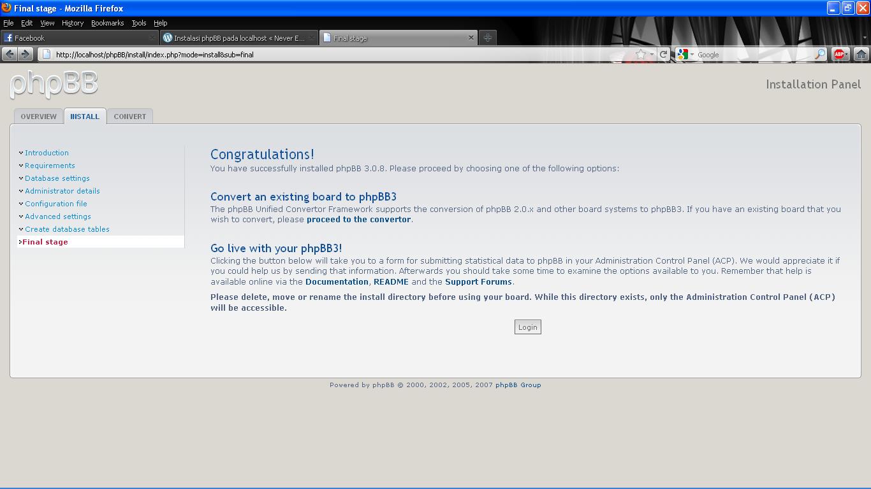Open the Bookmarks menu
Screen dimensions: 871x489
107,23
